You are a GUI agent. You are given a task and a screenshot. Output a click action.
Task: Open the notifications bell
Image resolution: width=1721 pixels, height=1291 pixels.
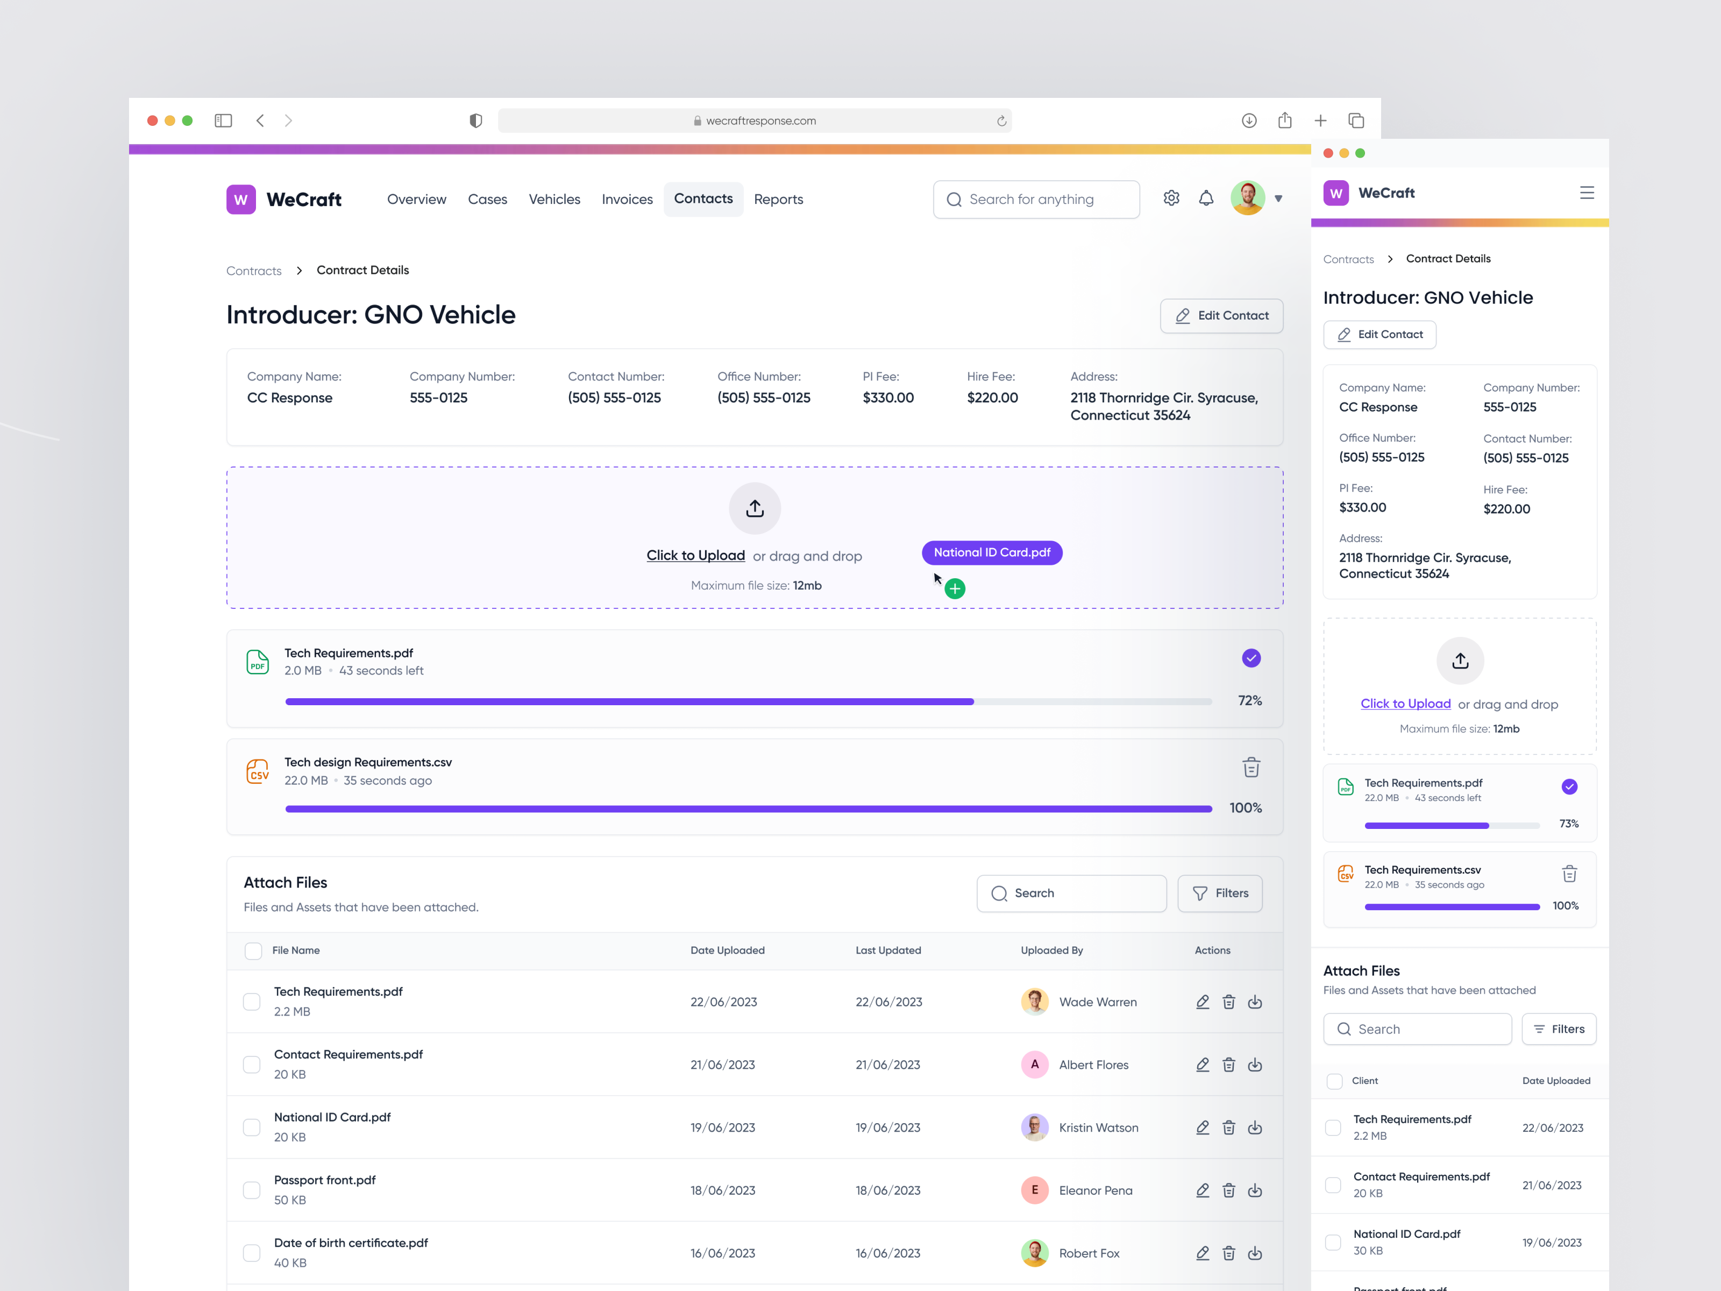1207,198
